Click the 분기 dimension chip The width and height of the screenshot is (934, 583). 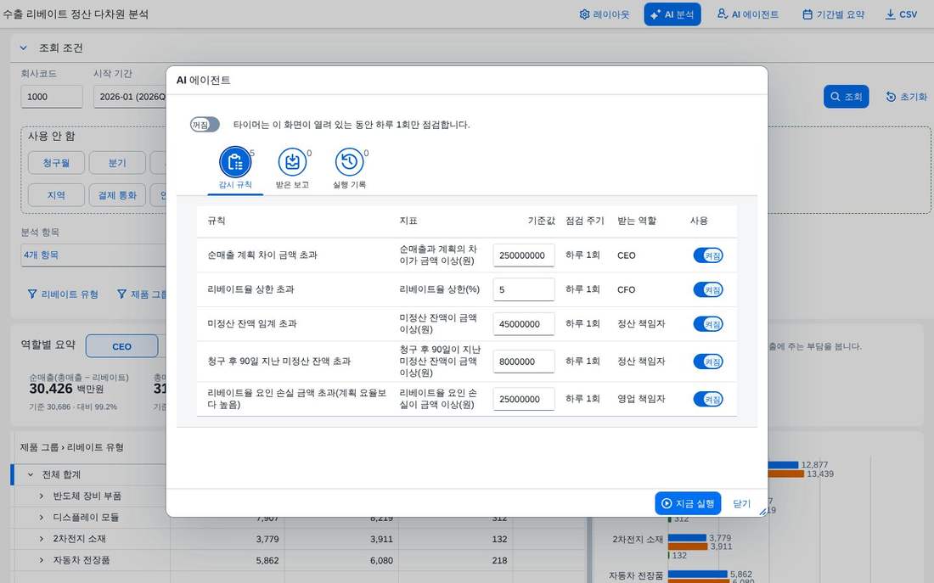tap(117, 163)
